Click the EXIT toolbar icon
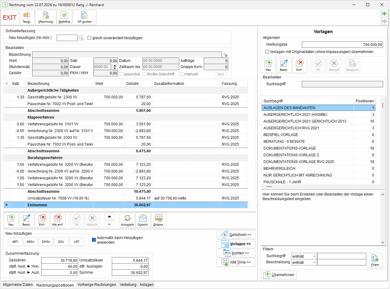This screenshot has height=289, width=390. pyautogui.click(x=10, y=17)
